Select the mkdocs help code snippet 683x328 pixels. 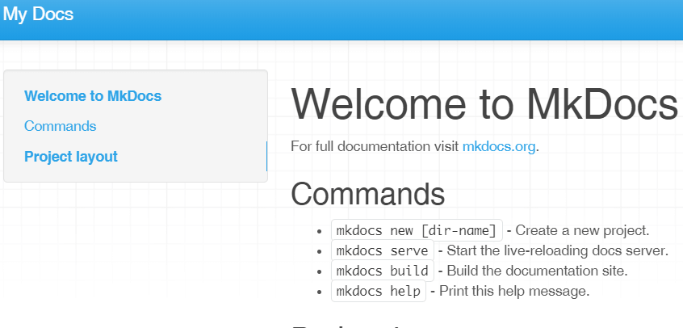tap(378, 291)
